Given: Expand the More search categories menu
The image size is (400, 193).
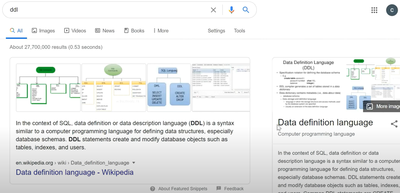Looking at the screenshot, I should tap(161, 31).
